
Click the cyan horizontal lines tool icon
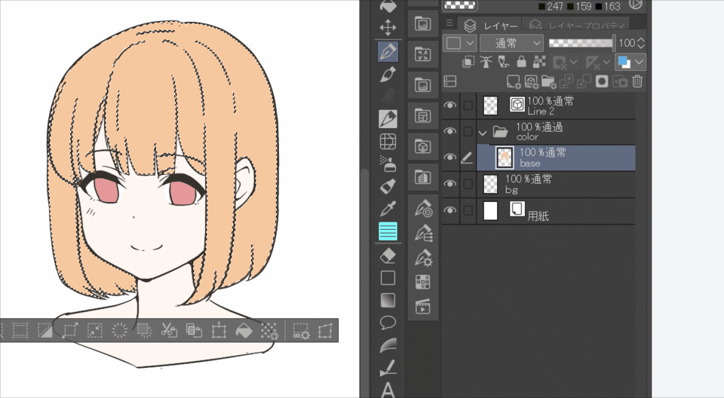coord(388,231)
